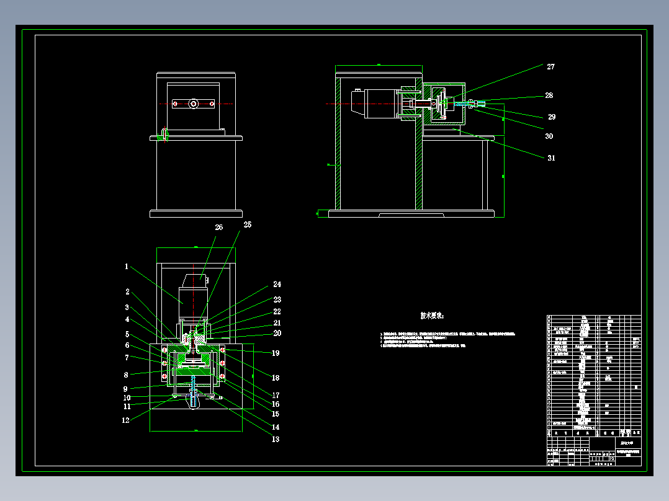
Task: Click part callout number 21
Action: click(x=277, y=323)
